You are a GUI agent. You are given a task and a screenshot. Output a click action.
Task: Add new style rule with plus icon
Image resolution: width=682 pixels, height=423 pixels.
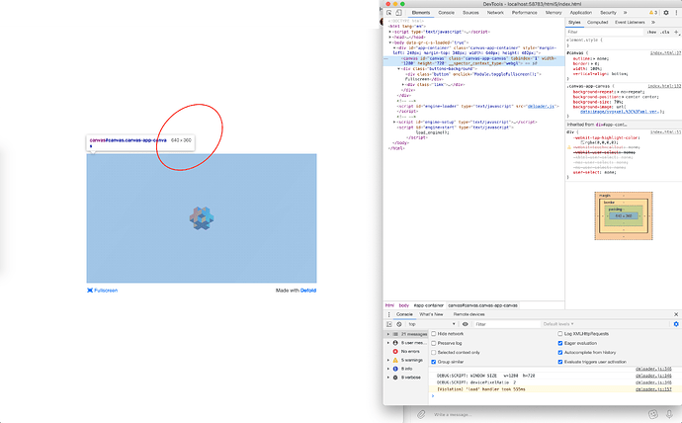pos(676,32)
